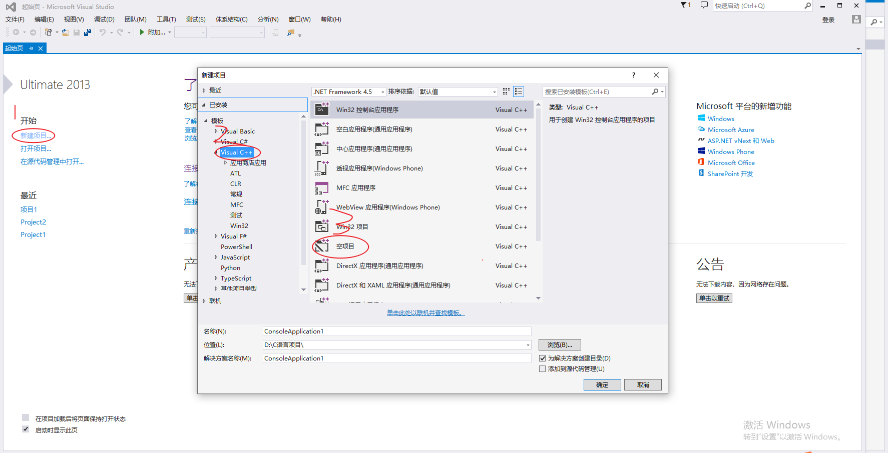Select the DirectX 应用程序 template icon
This screenshot has width=888, height=453.
(322, 265)
